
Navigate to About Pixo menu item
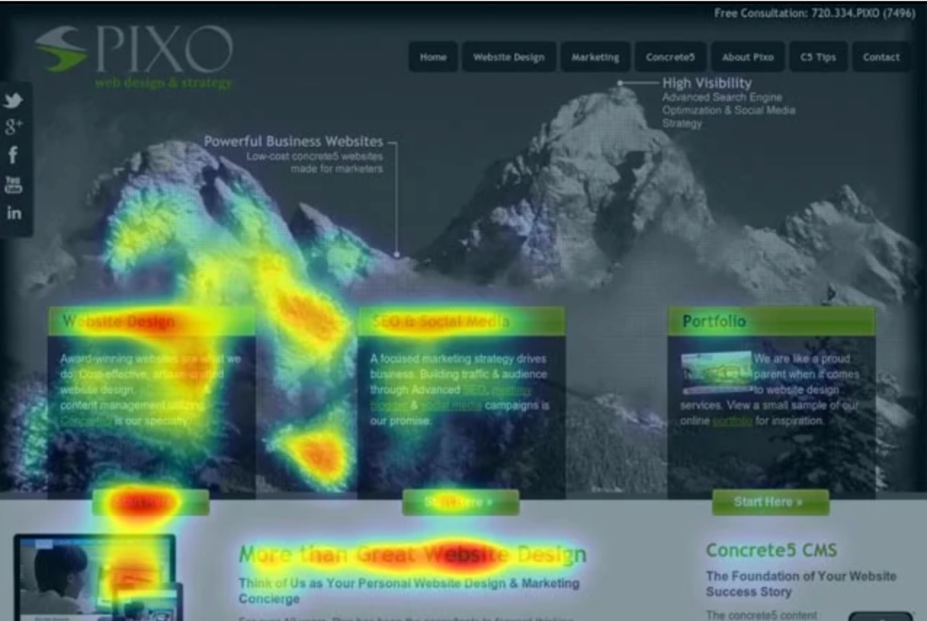(x=747, y=57)
